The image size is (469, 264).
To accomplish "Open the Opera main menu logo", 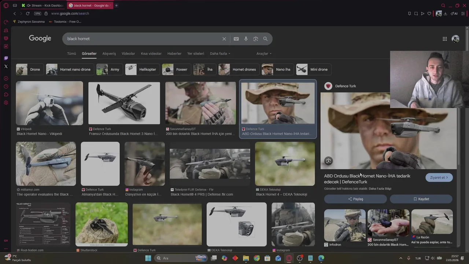I will click(6, 5).
